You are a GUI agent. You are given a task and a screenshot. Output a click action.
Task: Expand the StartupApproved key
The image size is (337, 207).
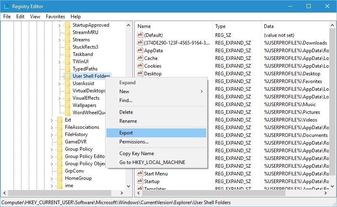click(x=60, y=26)
